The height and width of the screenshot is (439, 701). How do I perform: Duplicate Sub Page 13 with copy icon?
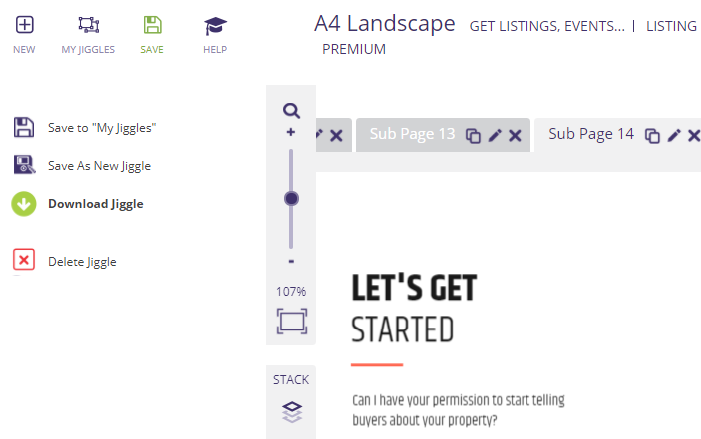[x=473, y=135]
